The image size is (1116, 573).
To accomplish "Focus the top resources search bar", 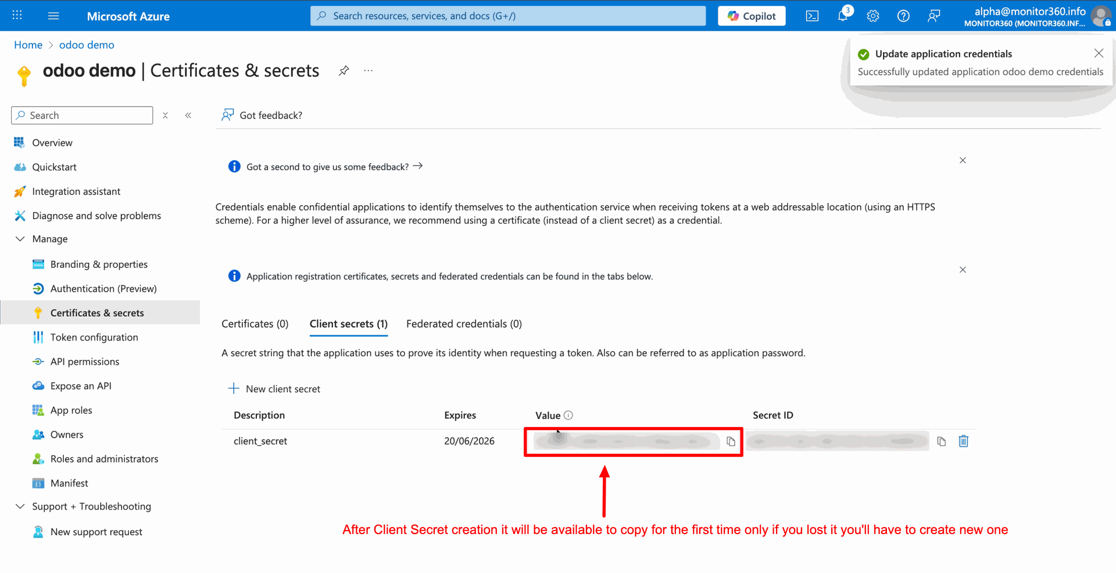I will tap(508, 16).
